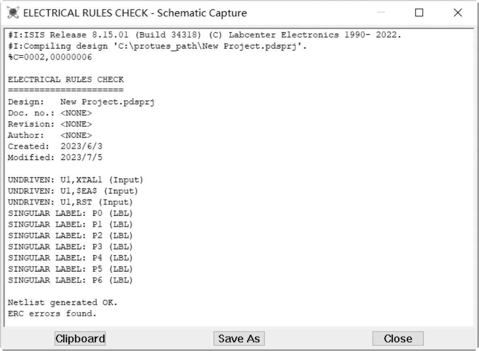Click the window title text
Viewport: 479px width, 351px height.
(x=135, y=13)
